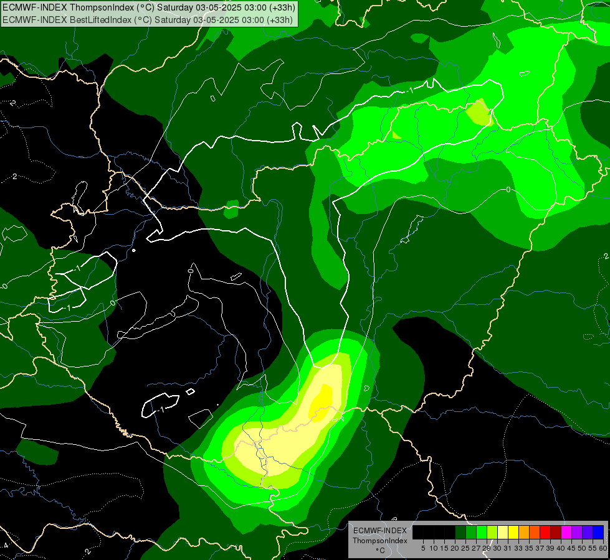Click legend tick value 5
Screen dimensions: 610x560
(423, 548)
